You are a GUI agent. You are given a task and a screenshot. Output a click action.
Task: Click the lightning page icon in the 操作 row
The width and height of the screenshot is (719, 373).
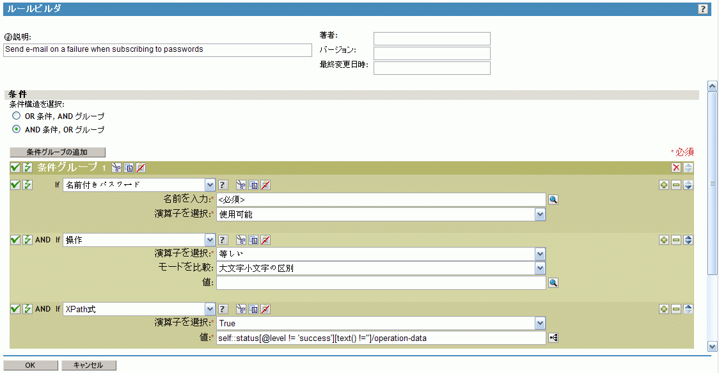pos(28,240)
